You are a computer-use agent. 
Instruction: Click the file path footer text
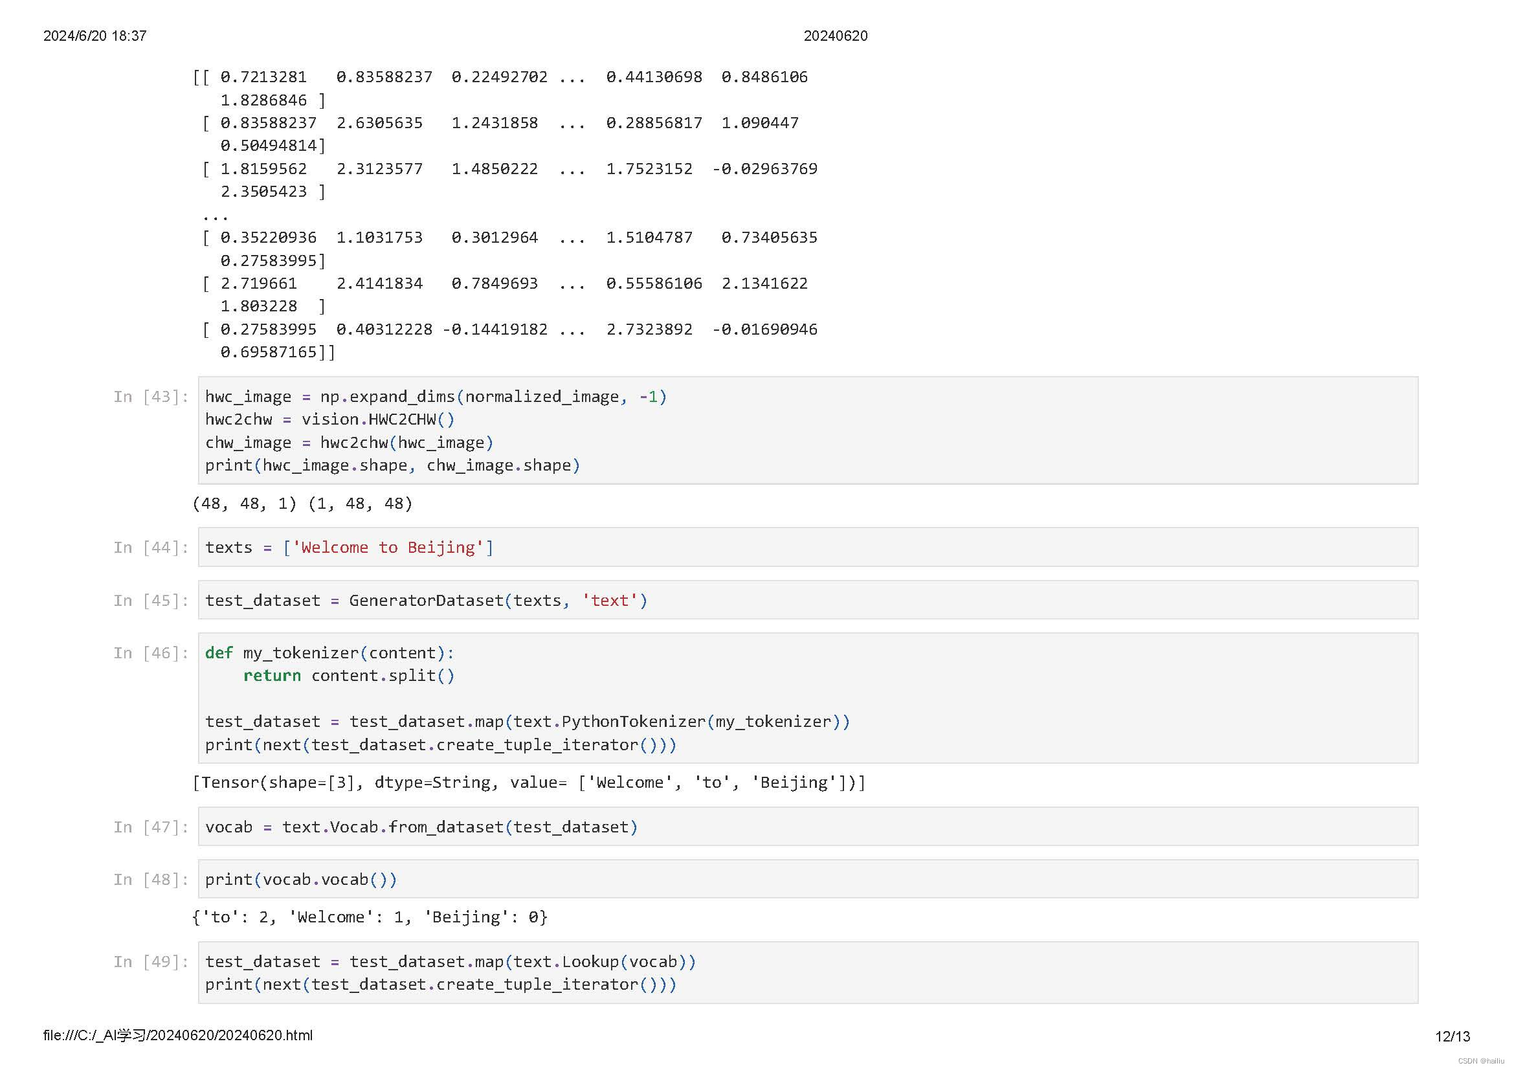178,1036
